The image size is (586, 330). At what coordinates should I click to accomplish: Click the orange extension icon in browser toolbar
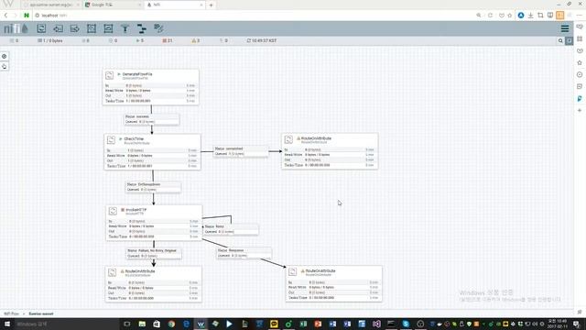click(559, 16)
